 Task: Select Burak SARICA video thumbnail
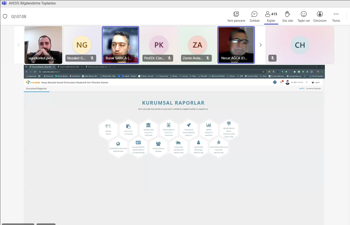[x=120, y=45]
